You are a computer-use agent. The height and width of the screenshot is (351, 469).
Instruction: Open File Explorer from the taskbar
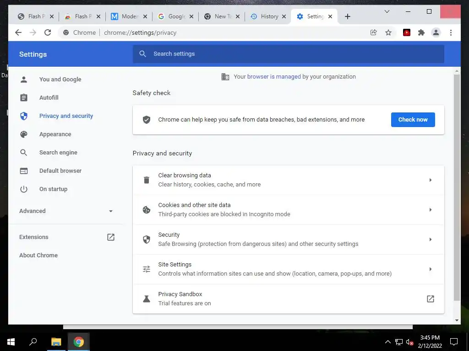pos(56,342)
